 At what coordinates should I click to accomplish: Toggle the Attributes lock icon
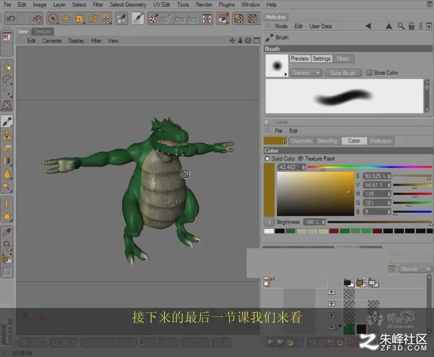click(411, 26)
